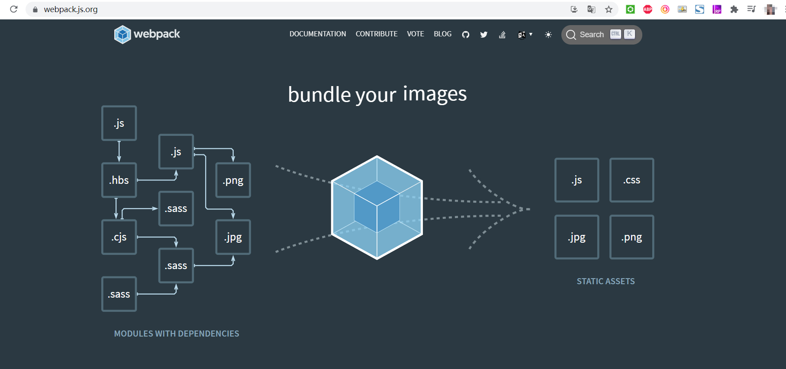
Task: Click the webpack cube logo
Action: click(x=122, y=34)
